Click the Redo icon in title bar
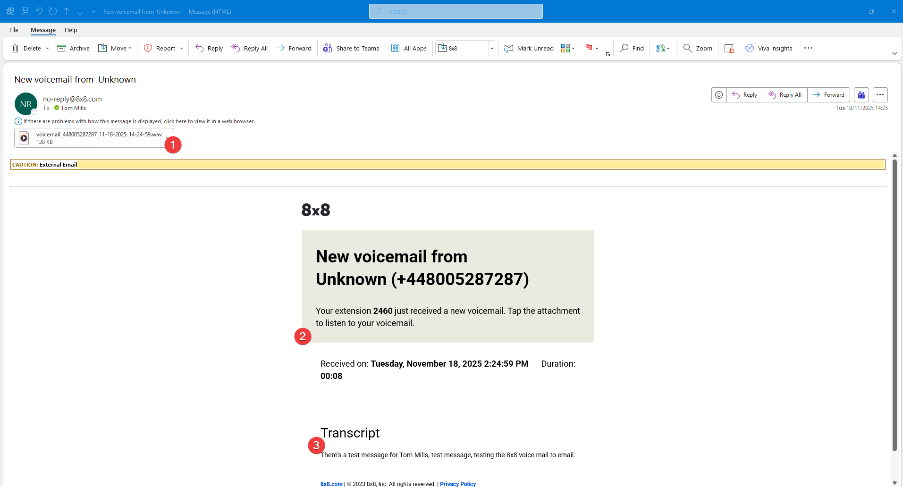Viewport: 903px width, 487px height. (53, 11)
